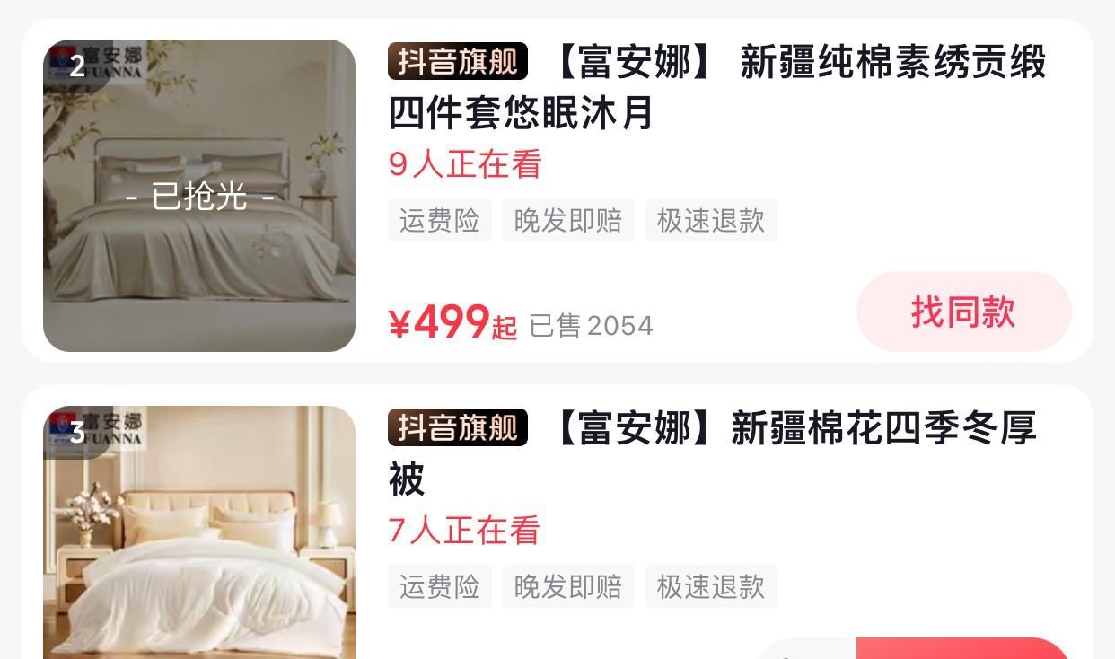Tap 晚发即赔 tag on the winter quilt

(x=568, y=586)
